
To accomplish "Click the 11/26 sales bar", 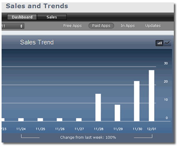I will point(60,120).
